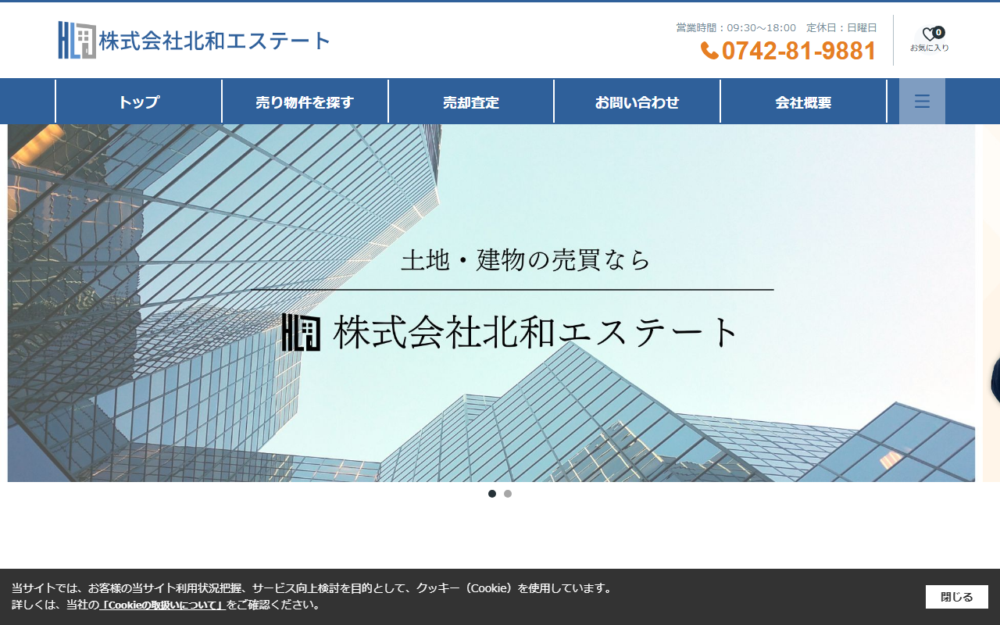This screenshot has width=1000, height=625.
Task: Go to 会社概要 page
Action: (x=803, y=102)
